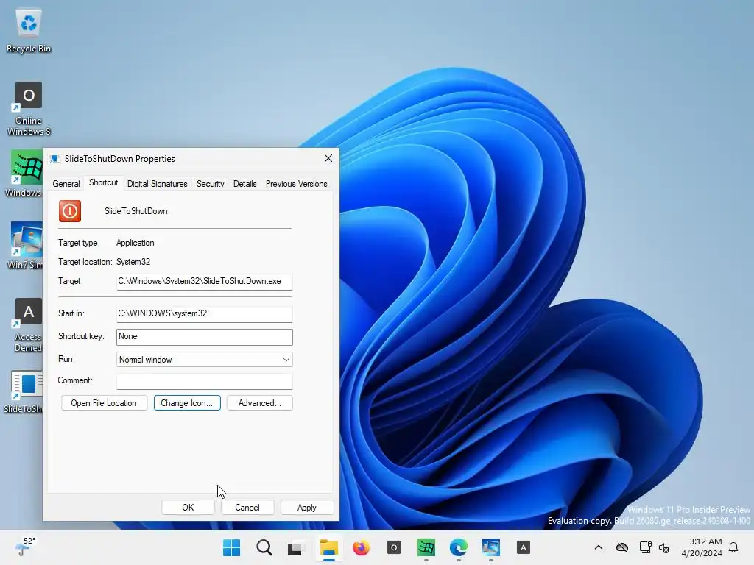This screenshot has width=754, height=565.
Task: Click the Change Icon button
Action: tap(187, 403)
